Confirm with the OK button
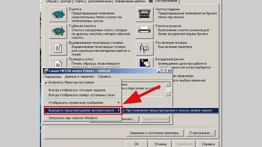Image resolution: width=262 pixels, height=147 pixels. (x=137, y=144)
